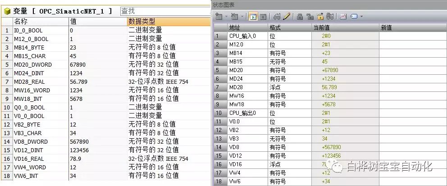
Task: Click the unforce open-lock icon
Action: (x=310, y=17)
